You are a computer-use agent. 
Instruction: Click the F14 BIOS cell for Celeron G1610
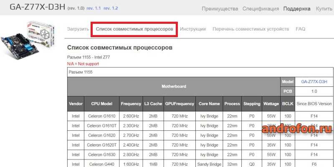point(314,116)
